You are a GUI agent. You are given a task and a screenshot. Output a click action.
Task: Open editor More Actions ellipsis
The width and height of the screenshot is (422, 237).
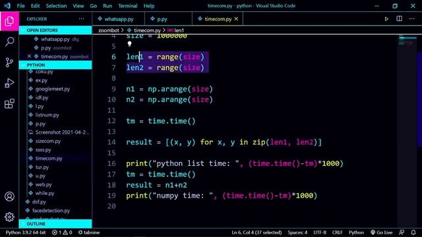(411, 18)
